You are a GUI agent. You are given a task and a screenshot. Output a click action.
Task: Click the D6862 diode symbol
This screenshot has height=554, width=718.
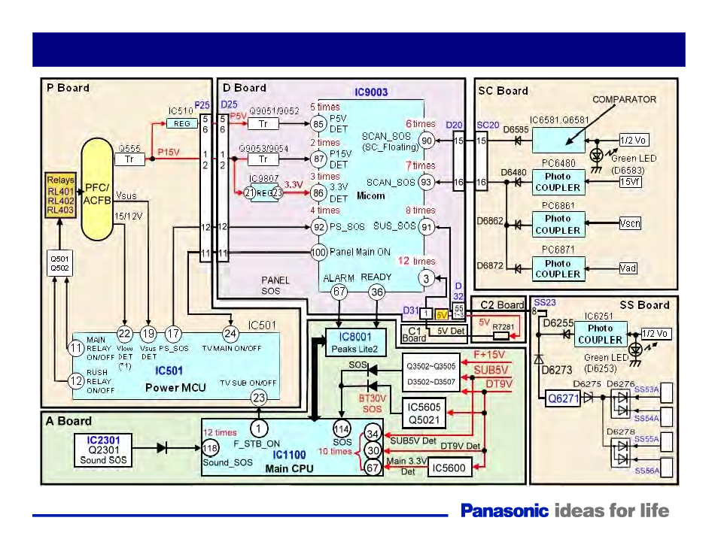click(x=518, y=224)
